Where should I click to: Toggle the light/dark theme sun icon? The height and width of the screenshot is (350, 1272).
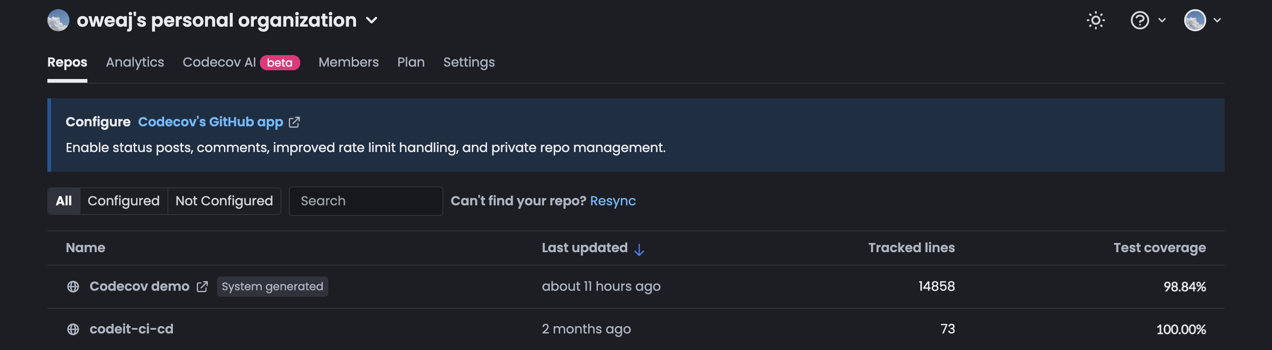[x=1095, y=20]
